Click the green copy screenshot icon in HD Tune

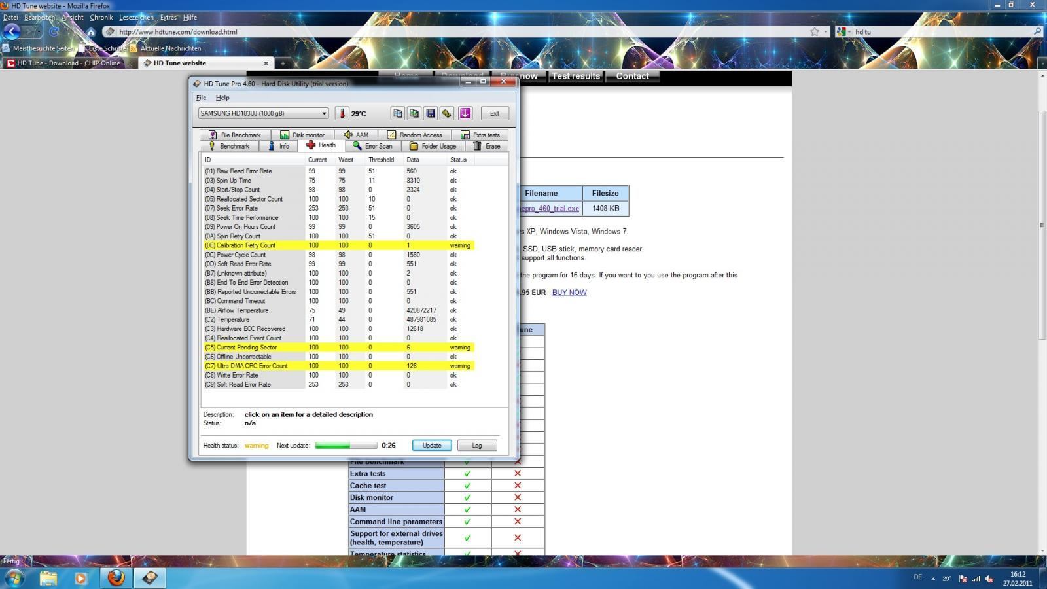pyautogui.click(x=414, y=113)
